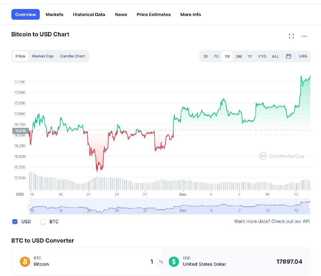Click the swap currencies arrows icon
321x276 pixels.
point(161,262)
